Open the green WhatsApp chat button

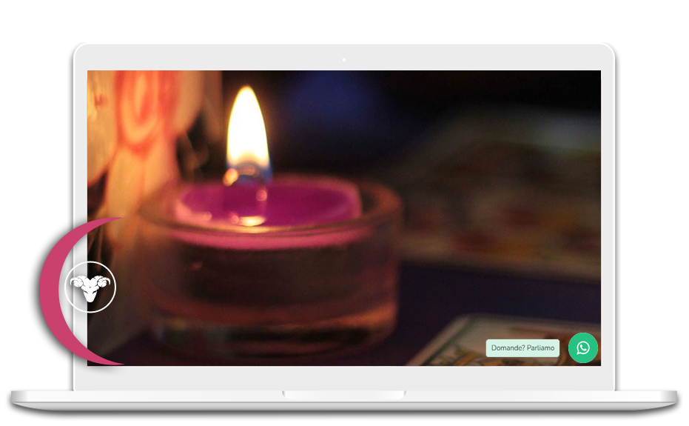click(x=583, y=347)
